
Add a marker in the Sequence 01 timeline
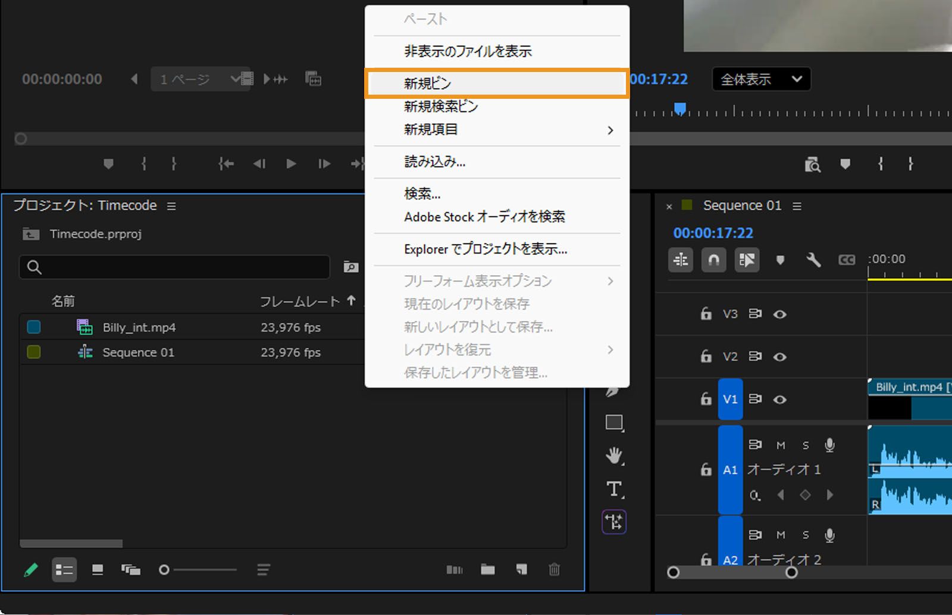point(780,260)
